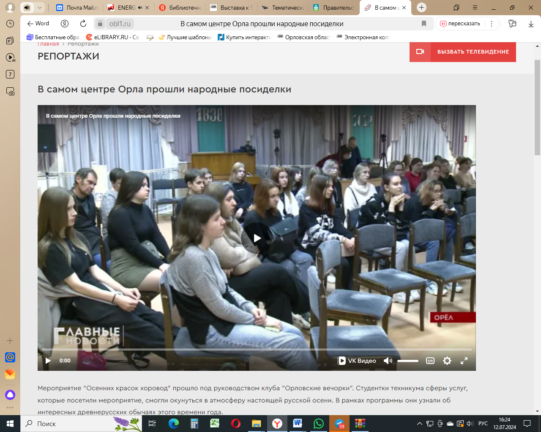Image resolution: width=541 pixels, height=432 pixels.
Task: Click the пересказать summary button
Action: (460, 24)
